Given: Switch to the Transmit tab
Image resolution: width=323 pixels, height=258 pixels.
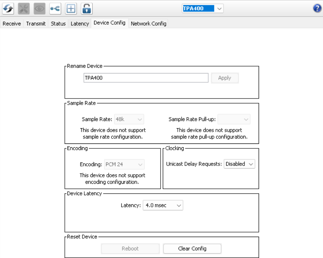Looking at the screenshot, I should point(36,24).
